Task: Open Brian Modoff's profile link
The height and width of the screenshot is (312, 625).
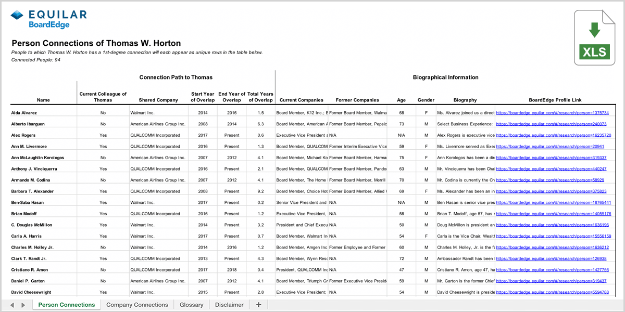Action: [x=554, y=214]
